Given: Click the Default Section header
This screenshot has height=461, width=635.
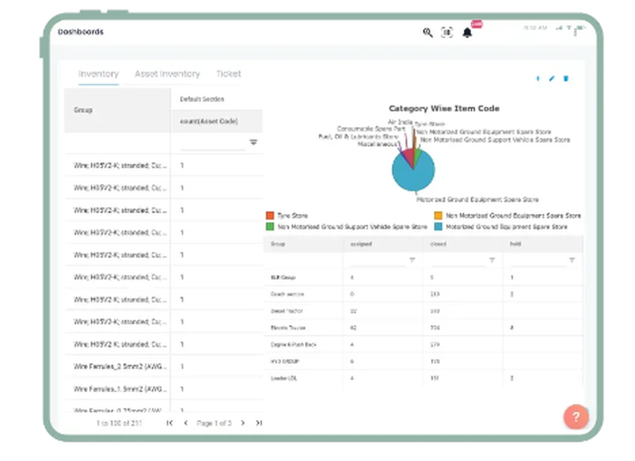Looking at the screenshot, I should tap(217, 99).
